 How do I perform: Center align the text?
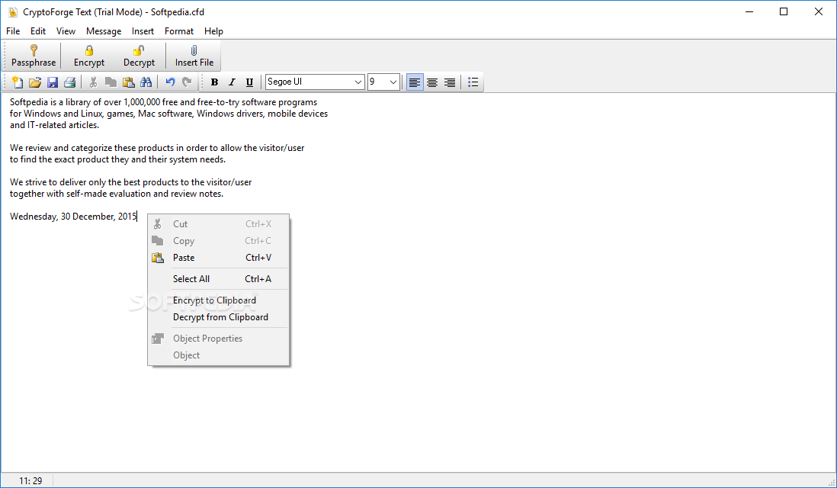click(432, 82)
